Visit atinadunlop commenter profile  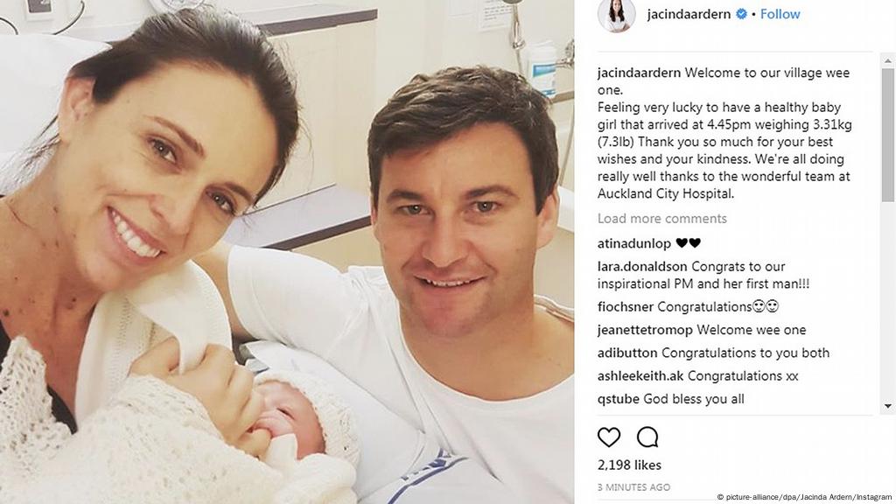coord(633,243)
